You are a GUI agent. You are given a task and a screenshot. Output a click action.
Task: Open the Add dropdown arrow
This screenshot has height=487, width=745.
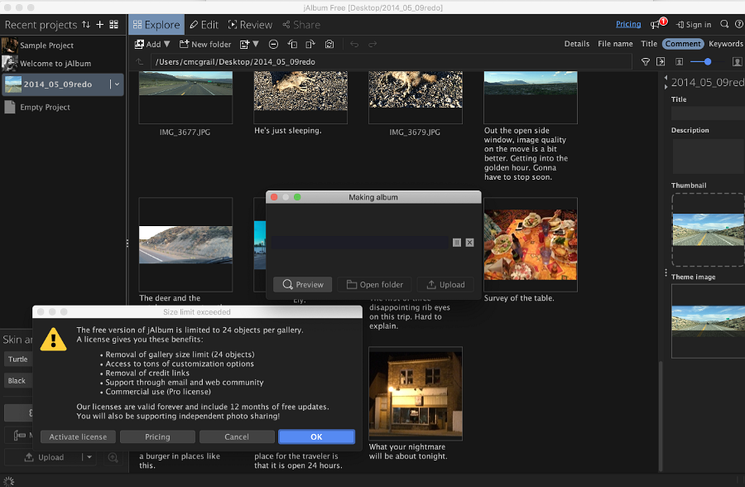point(166,44)
